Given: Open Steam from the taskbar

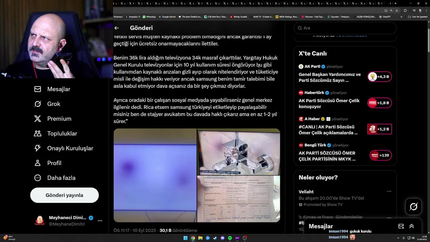Looking at the screenshot, I should tap(215, 238).
